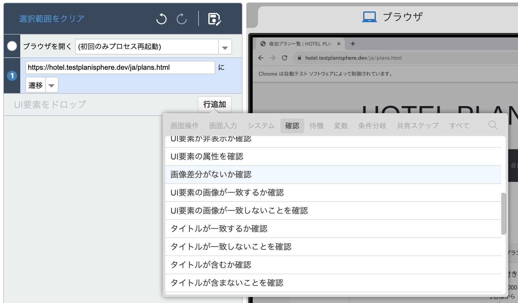Click the save-and-edit disk icon

point(214,19)
